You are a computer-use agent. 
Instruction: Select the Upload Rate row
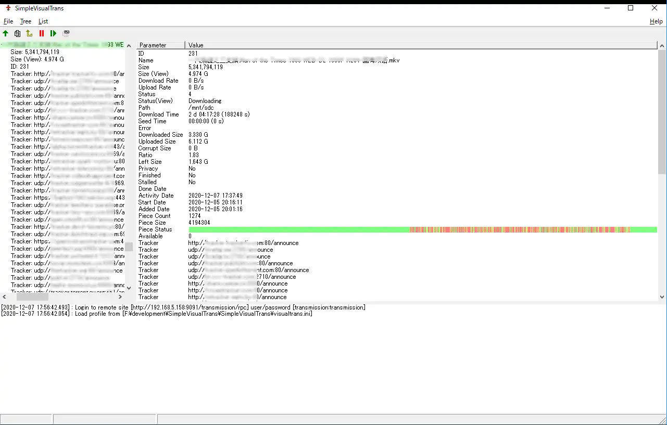pyautogui.click(x=397, y=87)
